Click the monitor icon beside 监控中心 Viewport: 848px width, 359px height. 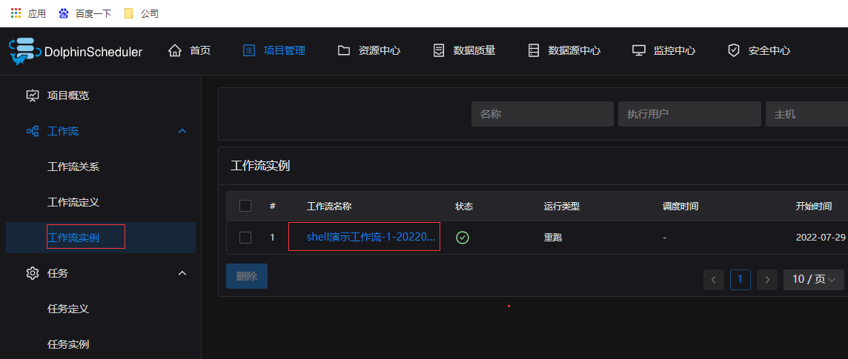639,51
